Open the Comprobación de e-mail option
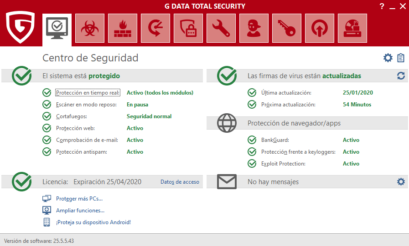Viewport: 409px width, 246px height. pyautogui.click(x=87, y=140)
